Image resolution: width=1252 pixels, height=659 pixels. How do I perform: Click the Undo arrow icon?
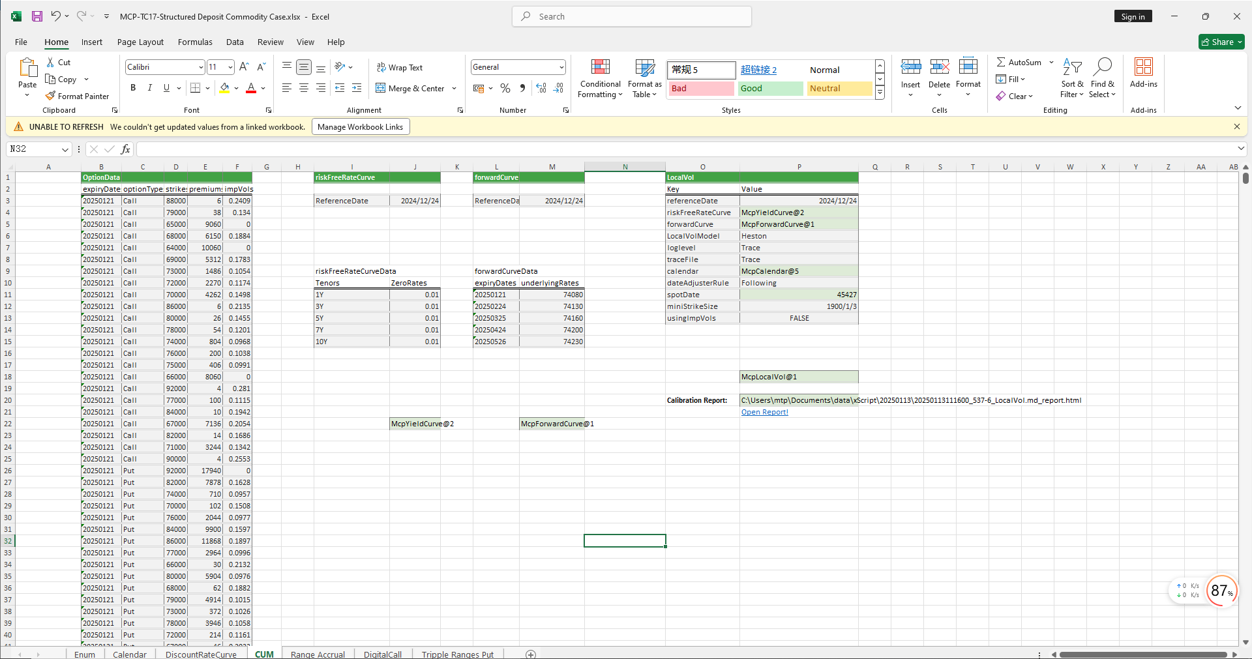click(56, 16)
